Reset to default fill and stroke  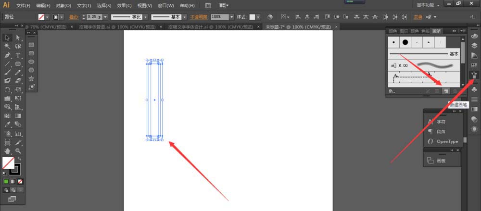point(4,174)
